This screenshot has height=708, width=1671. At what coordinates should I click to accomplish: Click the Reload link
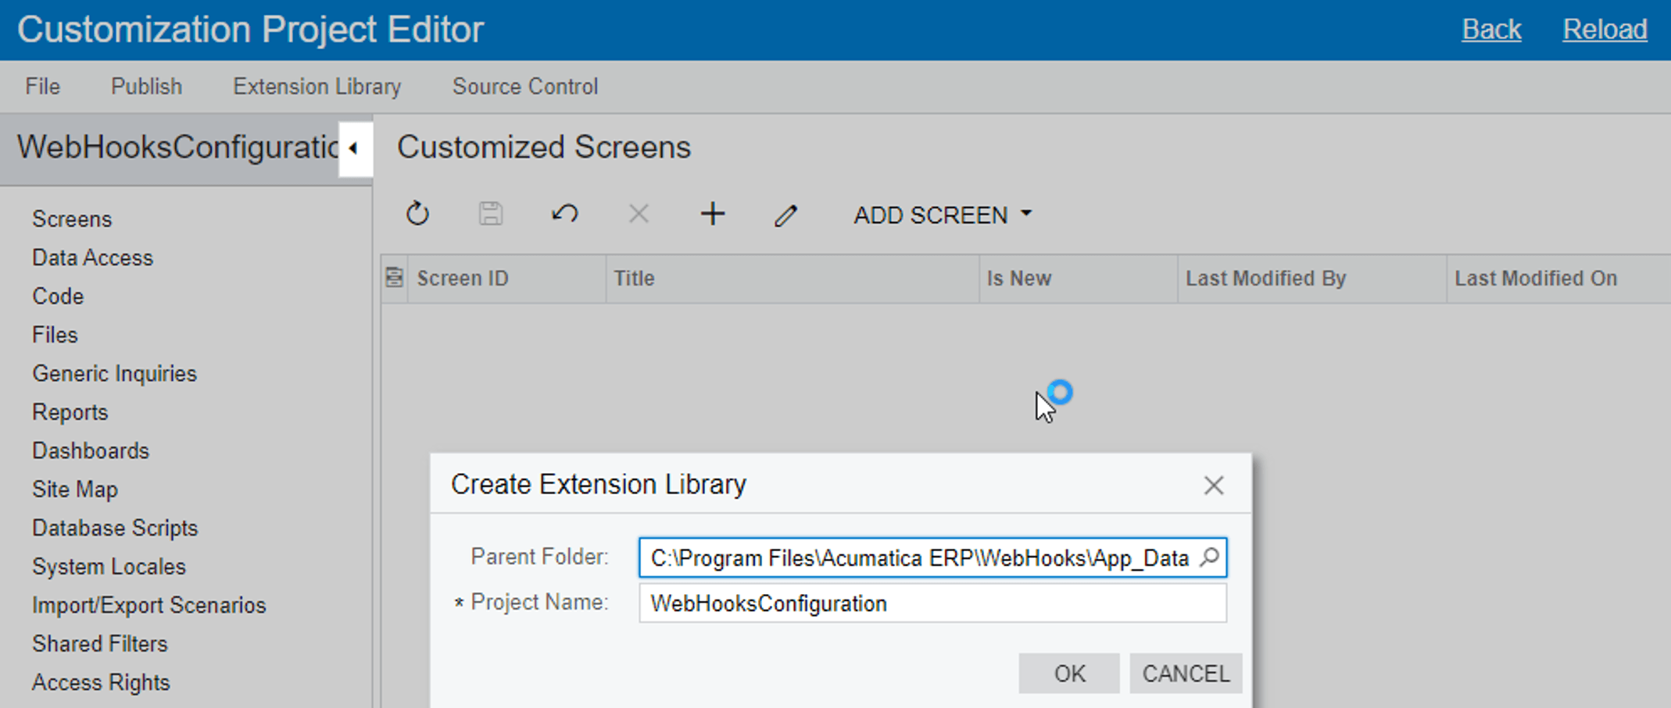pyautogui.click(x=1605, y=30)
